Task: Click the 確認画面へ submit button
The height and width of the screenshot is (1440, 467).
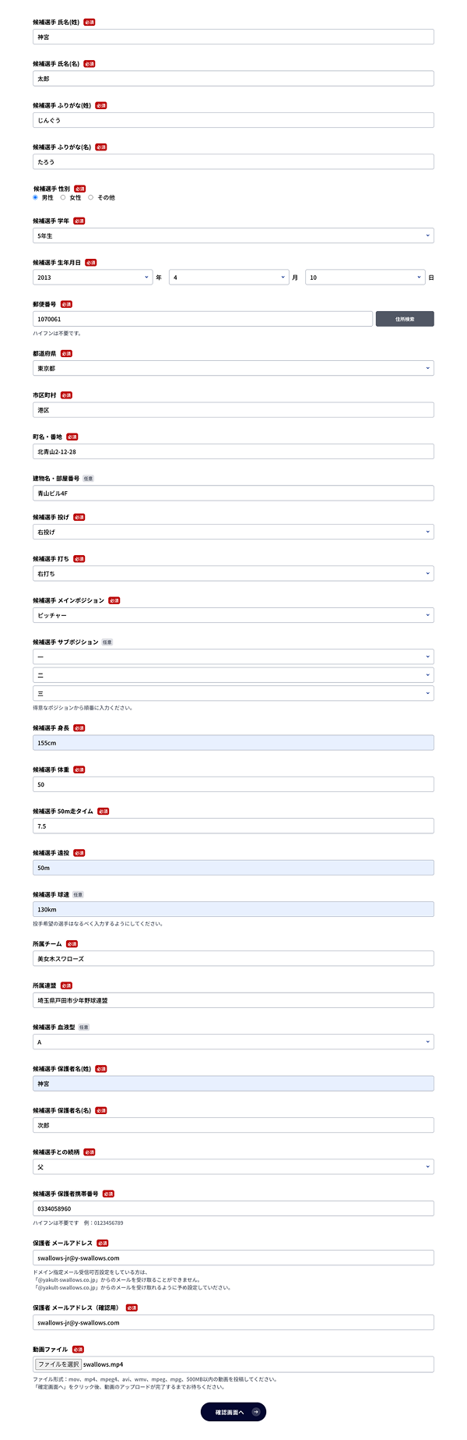Action: [233, 1412]
